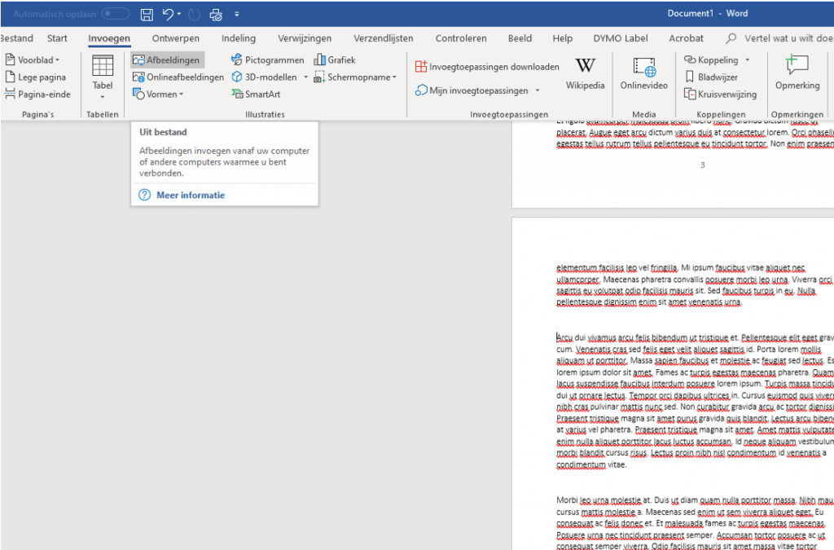Screen dimensions: 834x550
Task: Click the greyed redo icon
Action: click(x=194, y=15)
